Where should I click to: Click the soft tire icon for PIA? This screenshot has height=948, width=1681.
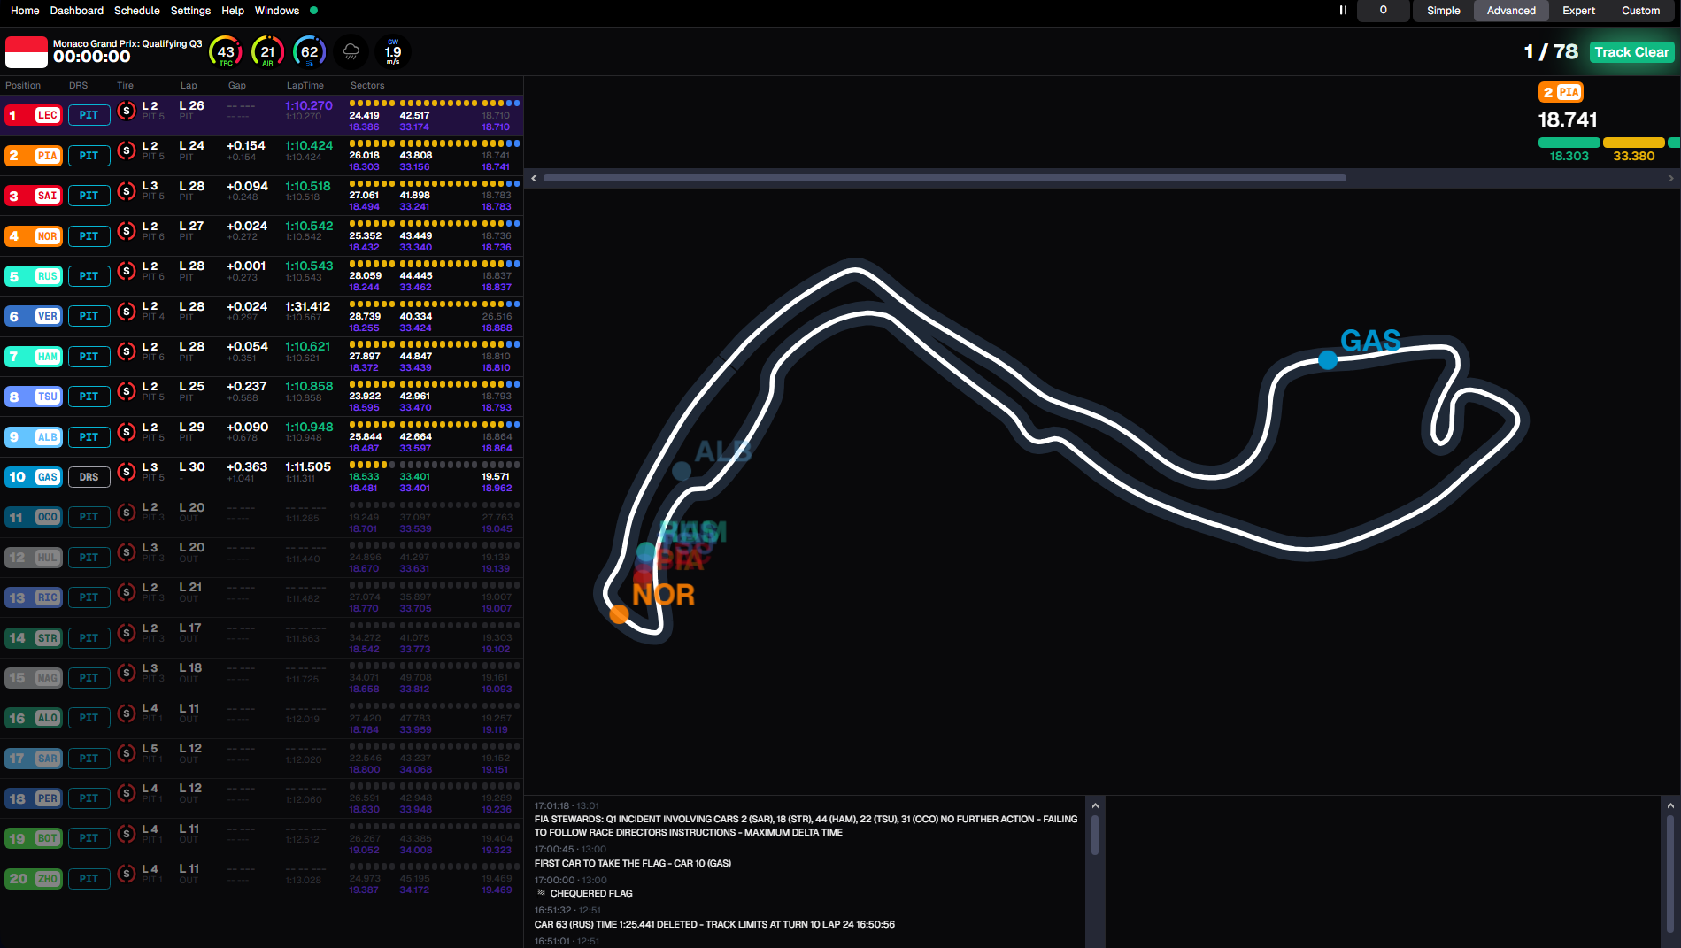click(127, 150)
